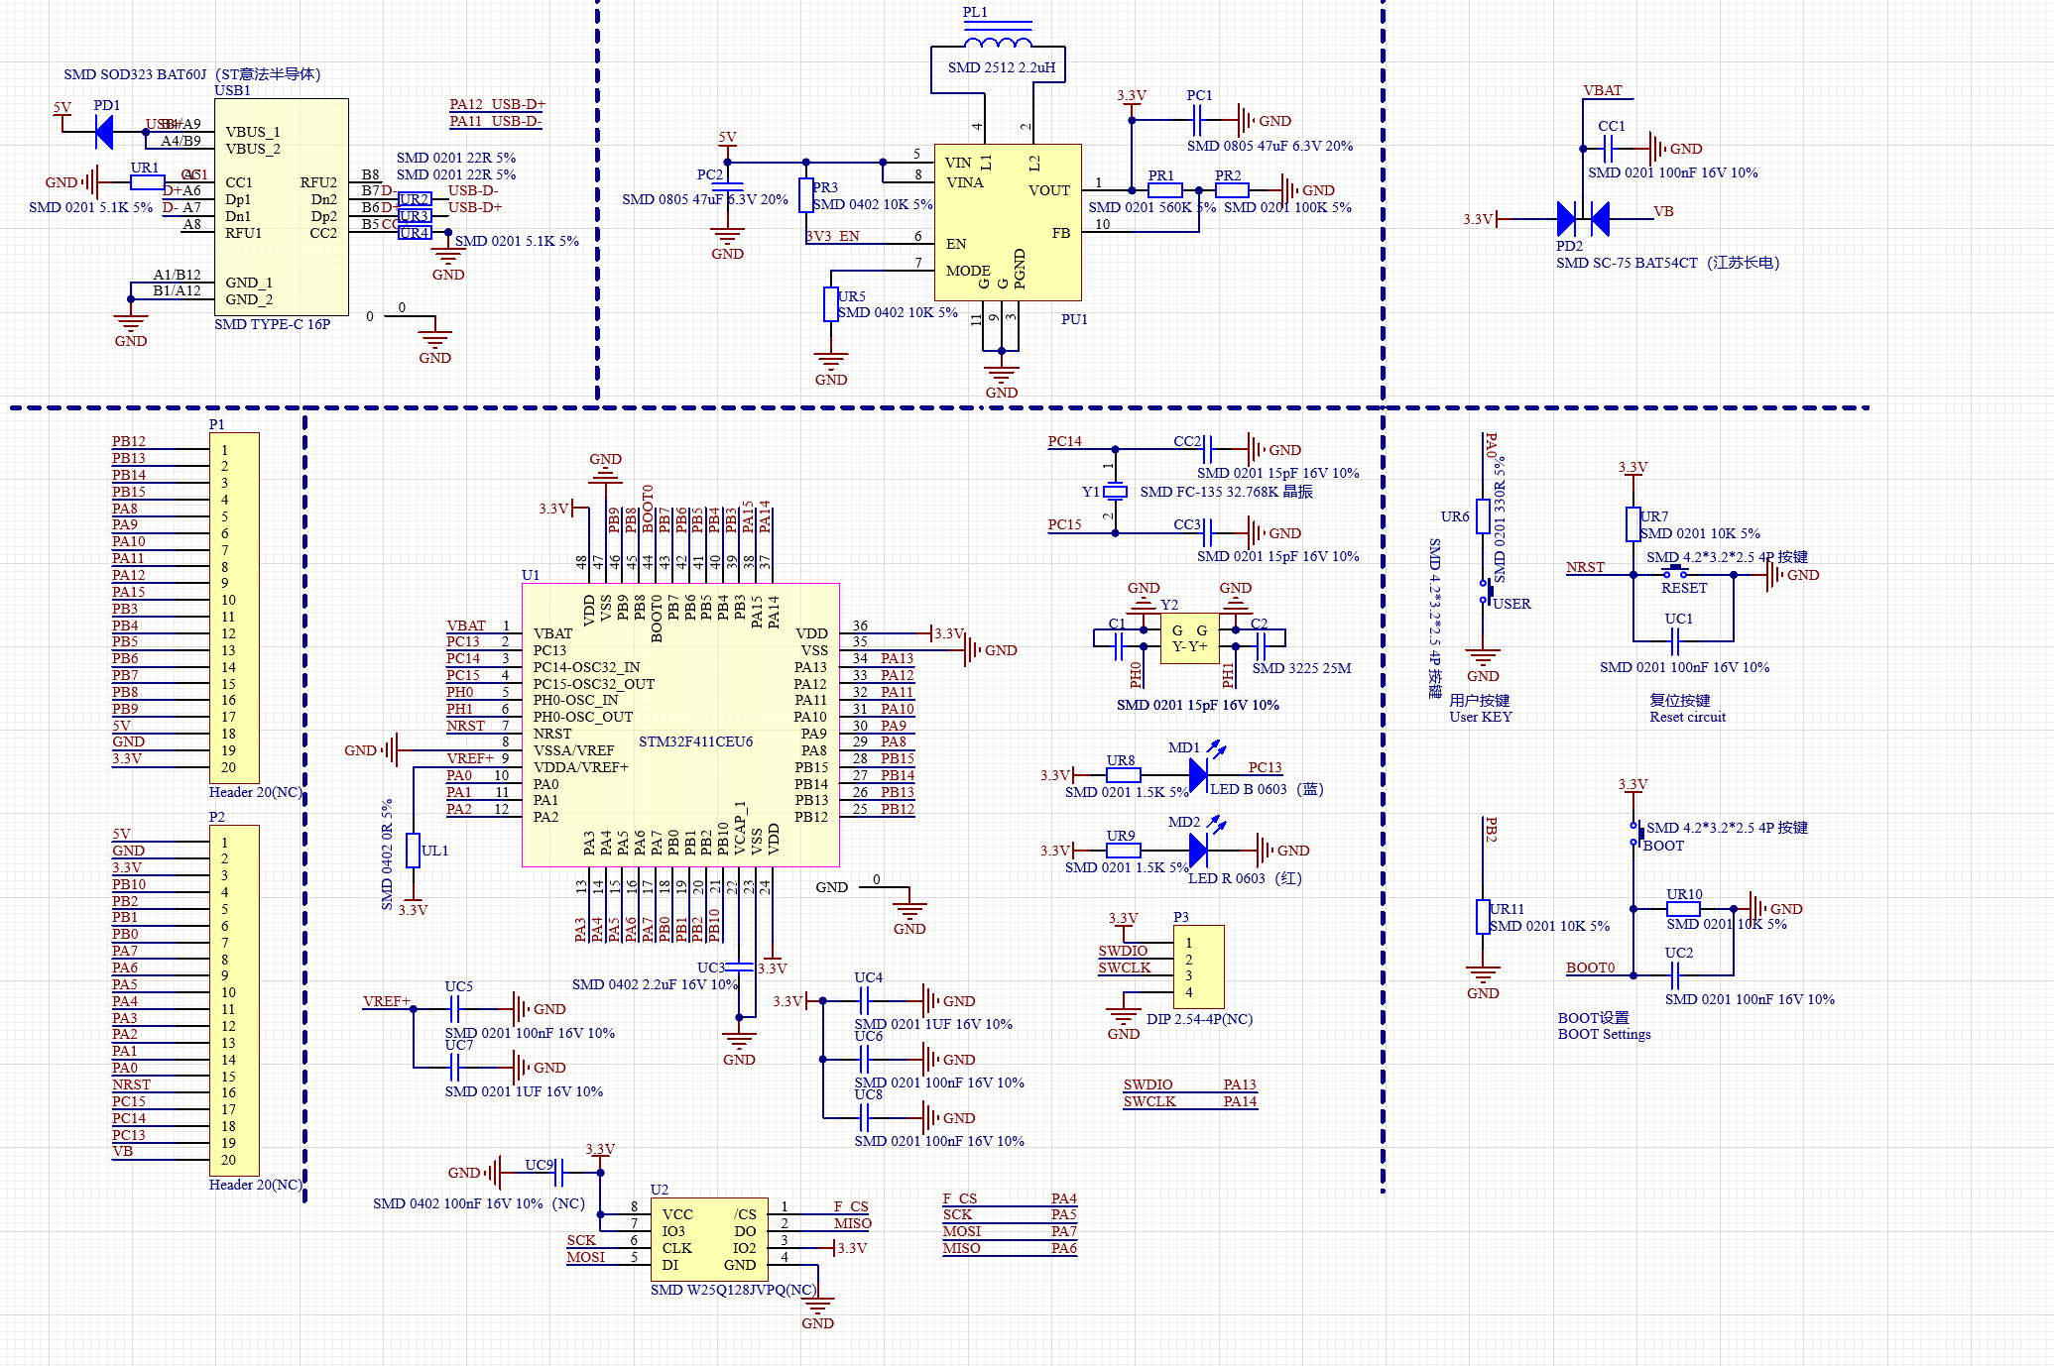Select the U2 W25Q128 flash chip

(709, 1239)
